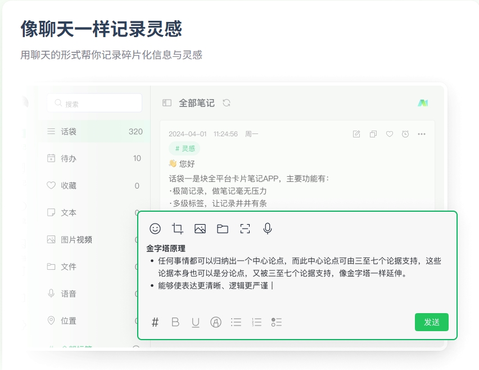Open the emoji picker in the editor

pos(155,229)
